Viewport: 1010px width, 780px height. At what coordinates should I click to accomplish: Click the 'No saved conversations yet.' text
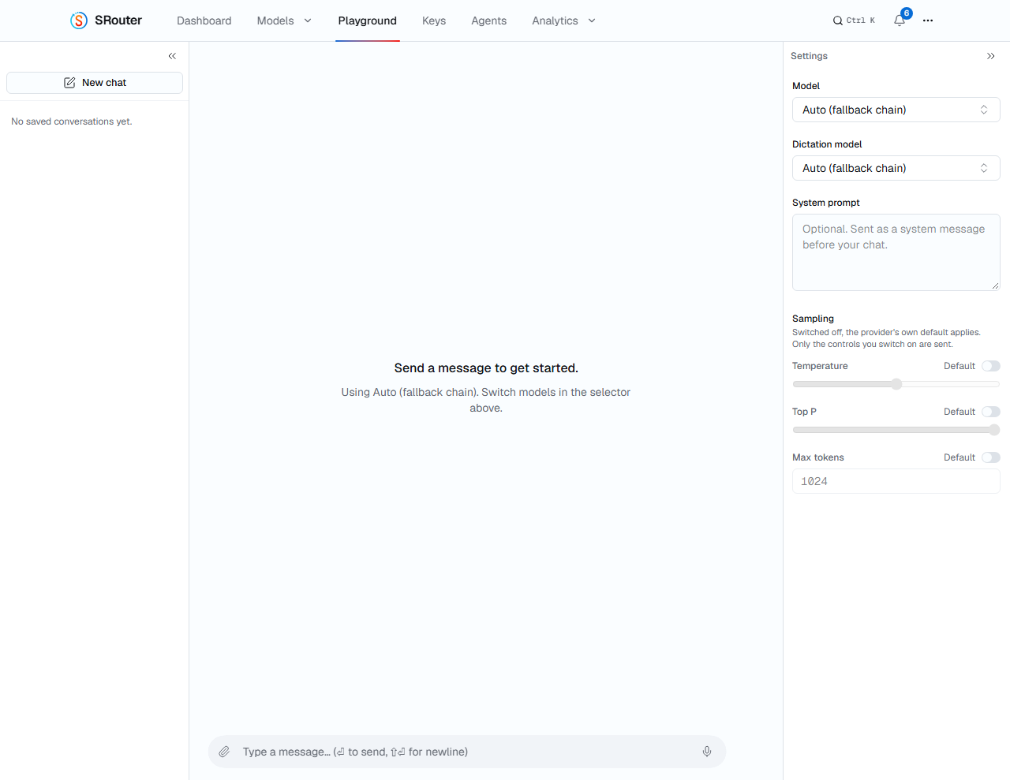(x=72, y=121)
